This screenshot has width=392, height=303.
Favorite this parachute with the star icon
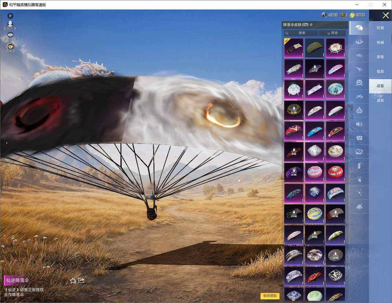(x=73, y=280)
